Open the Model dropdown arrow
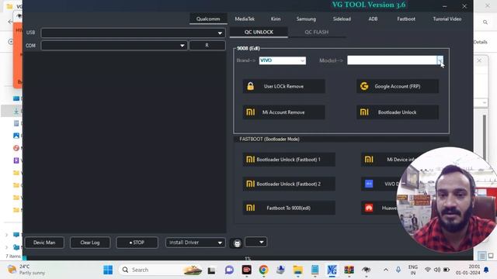 (440, 60)
